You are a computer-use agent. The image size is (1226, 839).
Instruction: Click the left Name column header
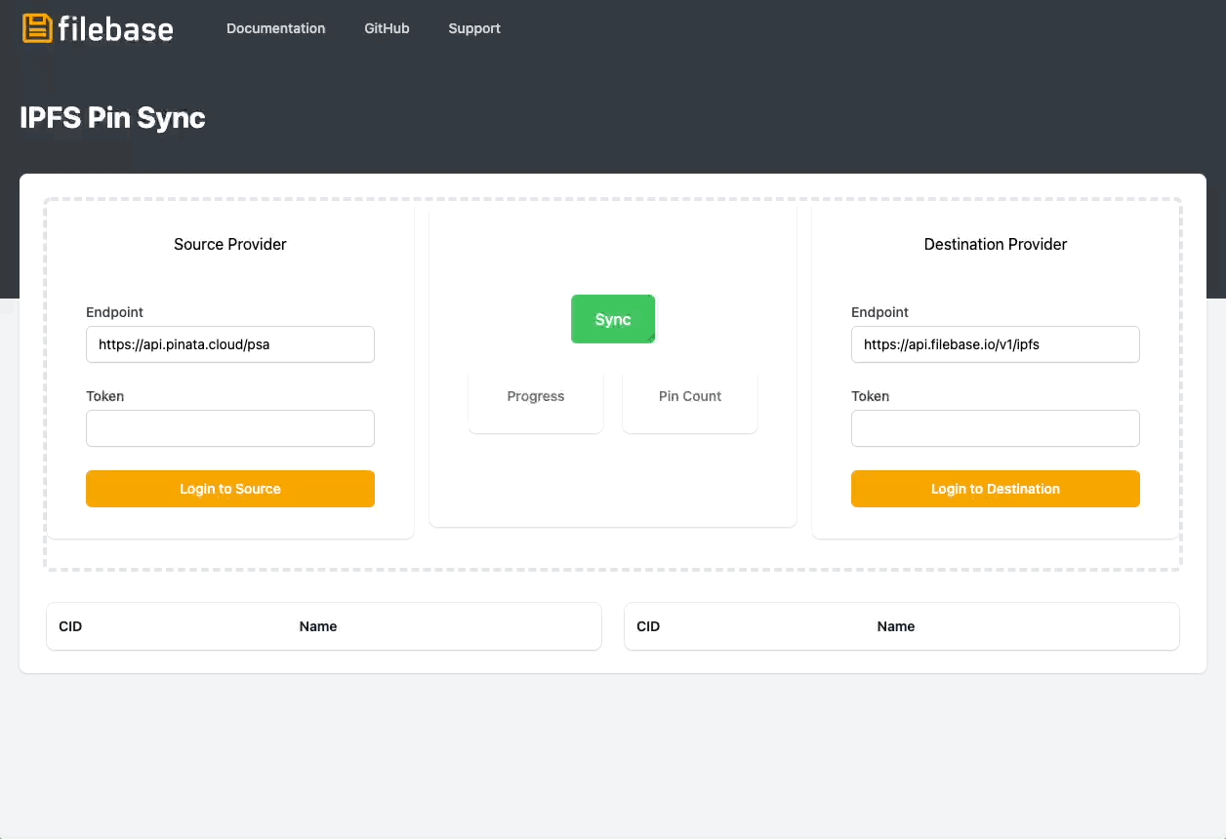[x=318, y=626]
